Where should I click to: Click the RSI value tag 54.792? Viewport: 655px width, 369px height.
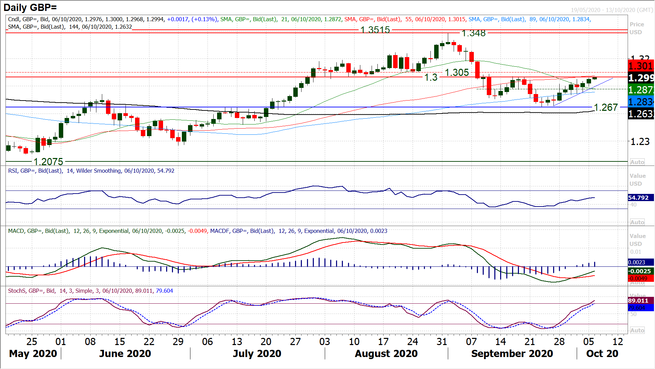coord(641,198)
